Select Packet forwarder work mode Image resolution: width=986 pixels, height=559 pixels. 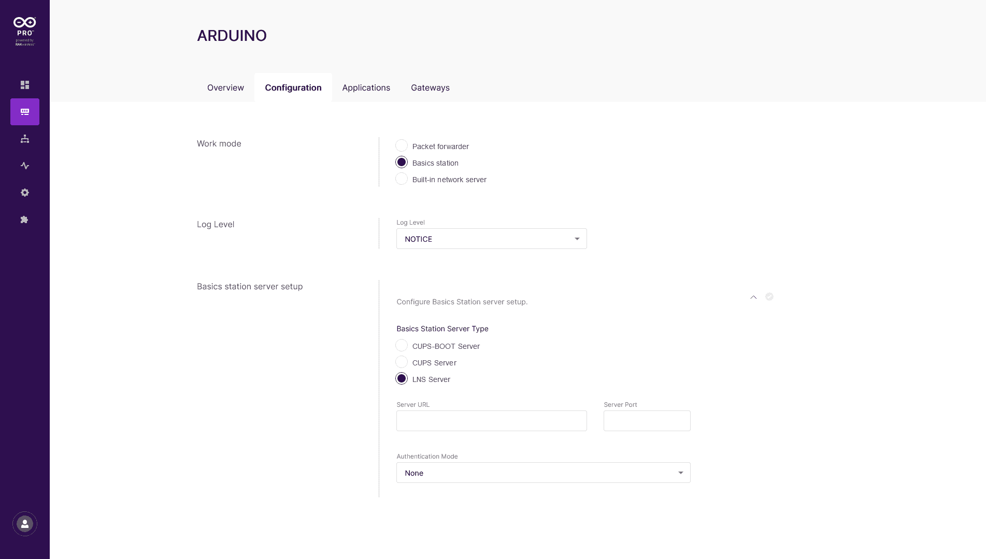pos(402,146)
